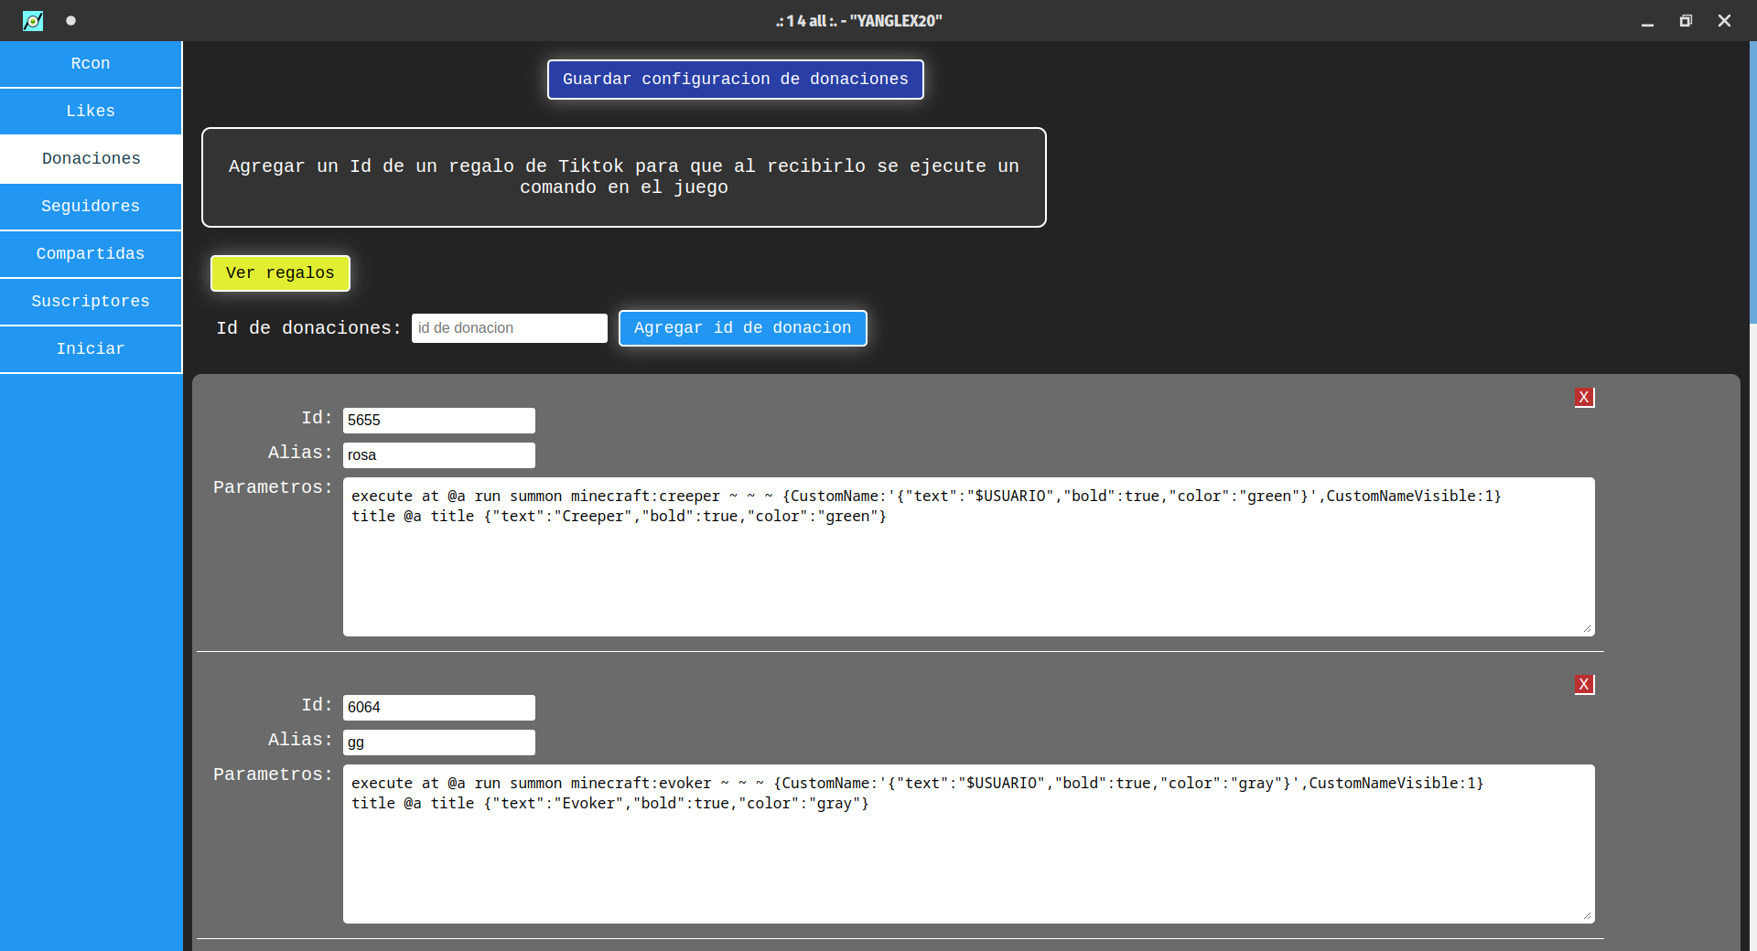1757x951 pixels.
Task: Select the Donaciones sidebar tab
Action: pos(91,159)
